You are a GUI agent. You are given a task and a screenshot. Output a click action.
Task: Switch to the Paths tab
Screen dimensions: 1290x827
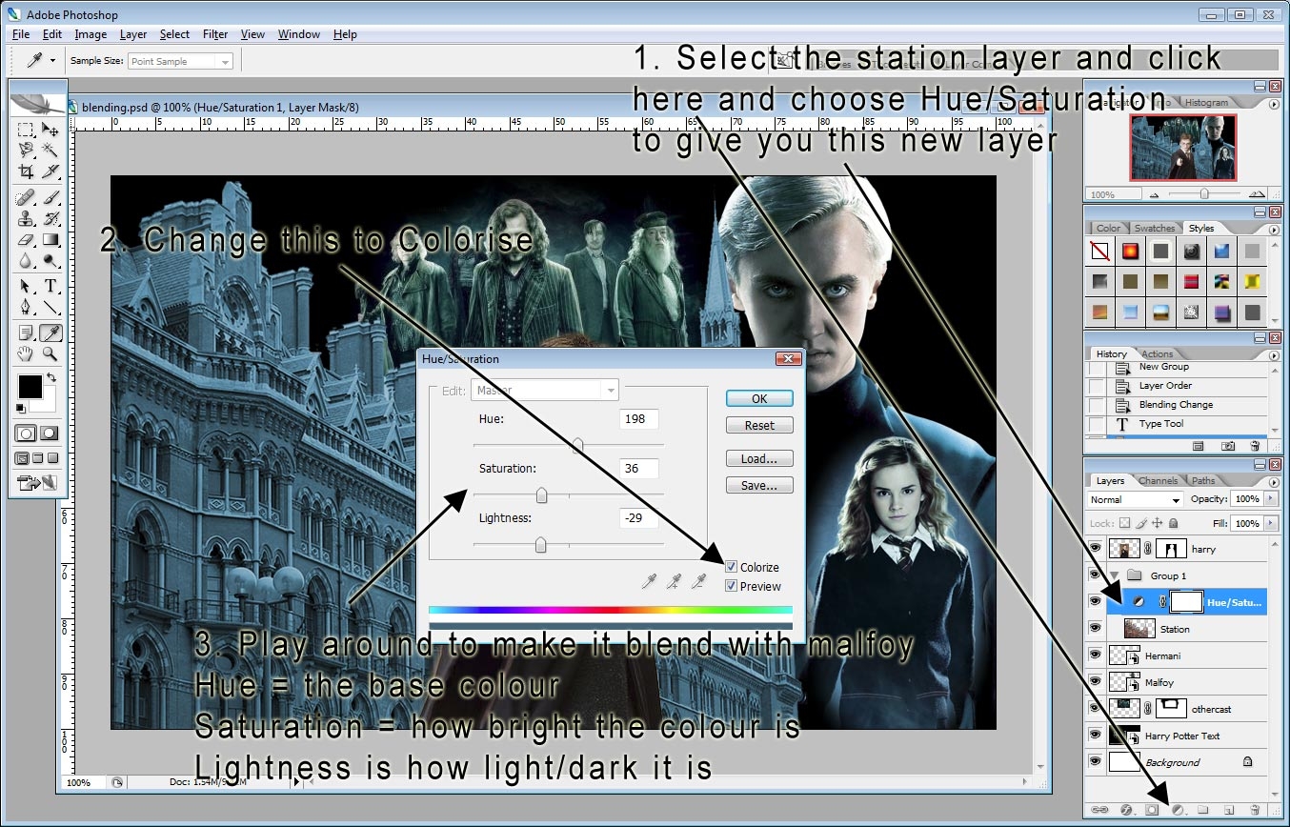coord(1203,480)
